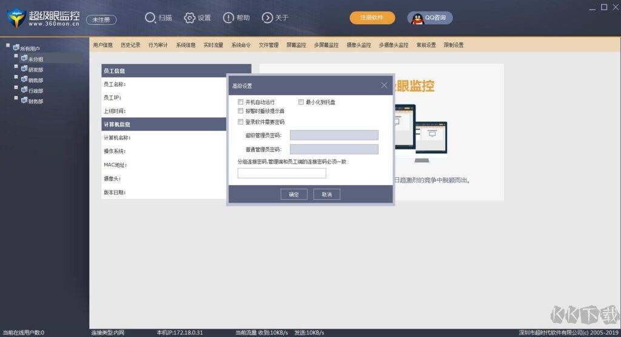Click the 版本日期: label
The width and height of the screenshot is (621, 337).
pyautogui.click(x=115, y=192)
